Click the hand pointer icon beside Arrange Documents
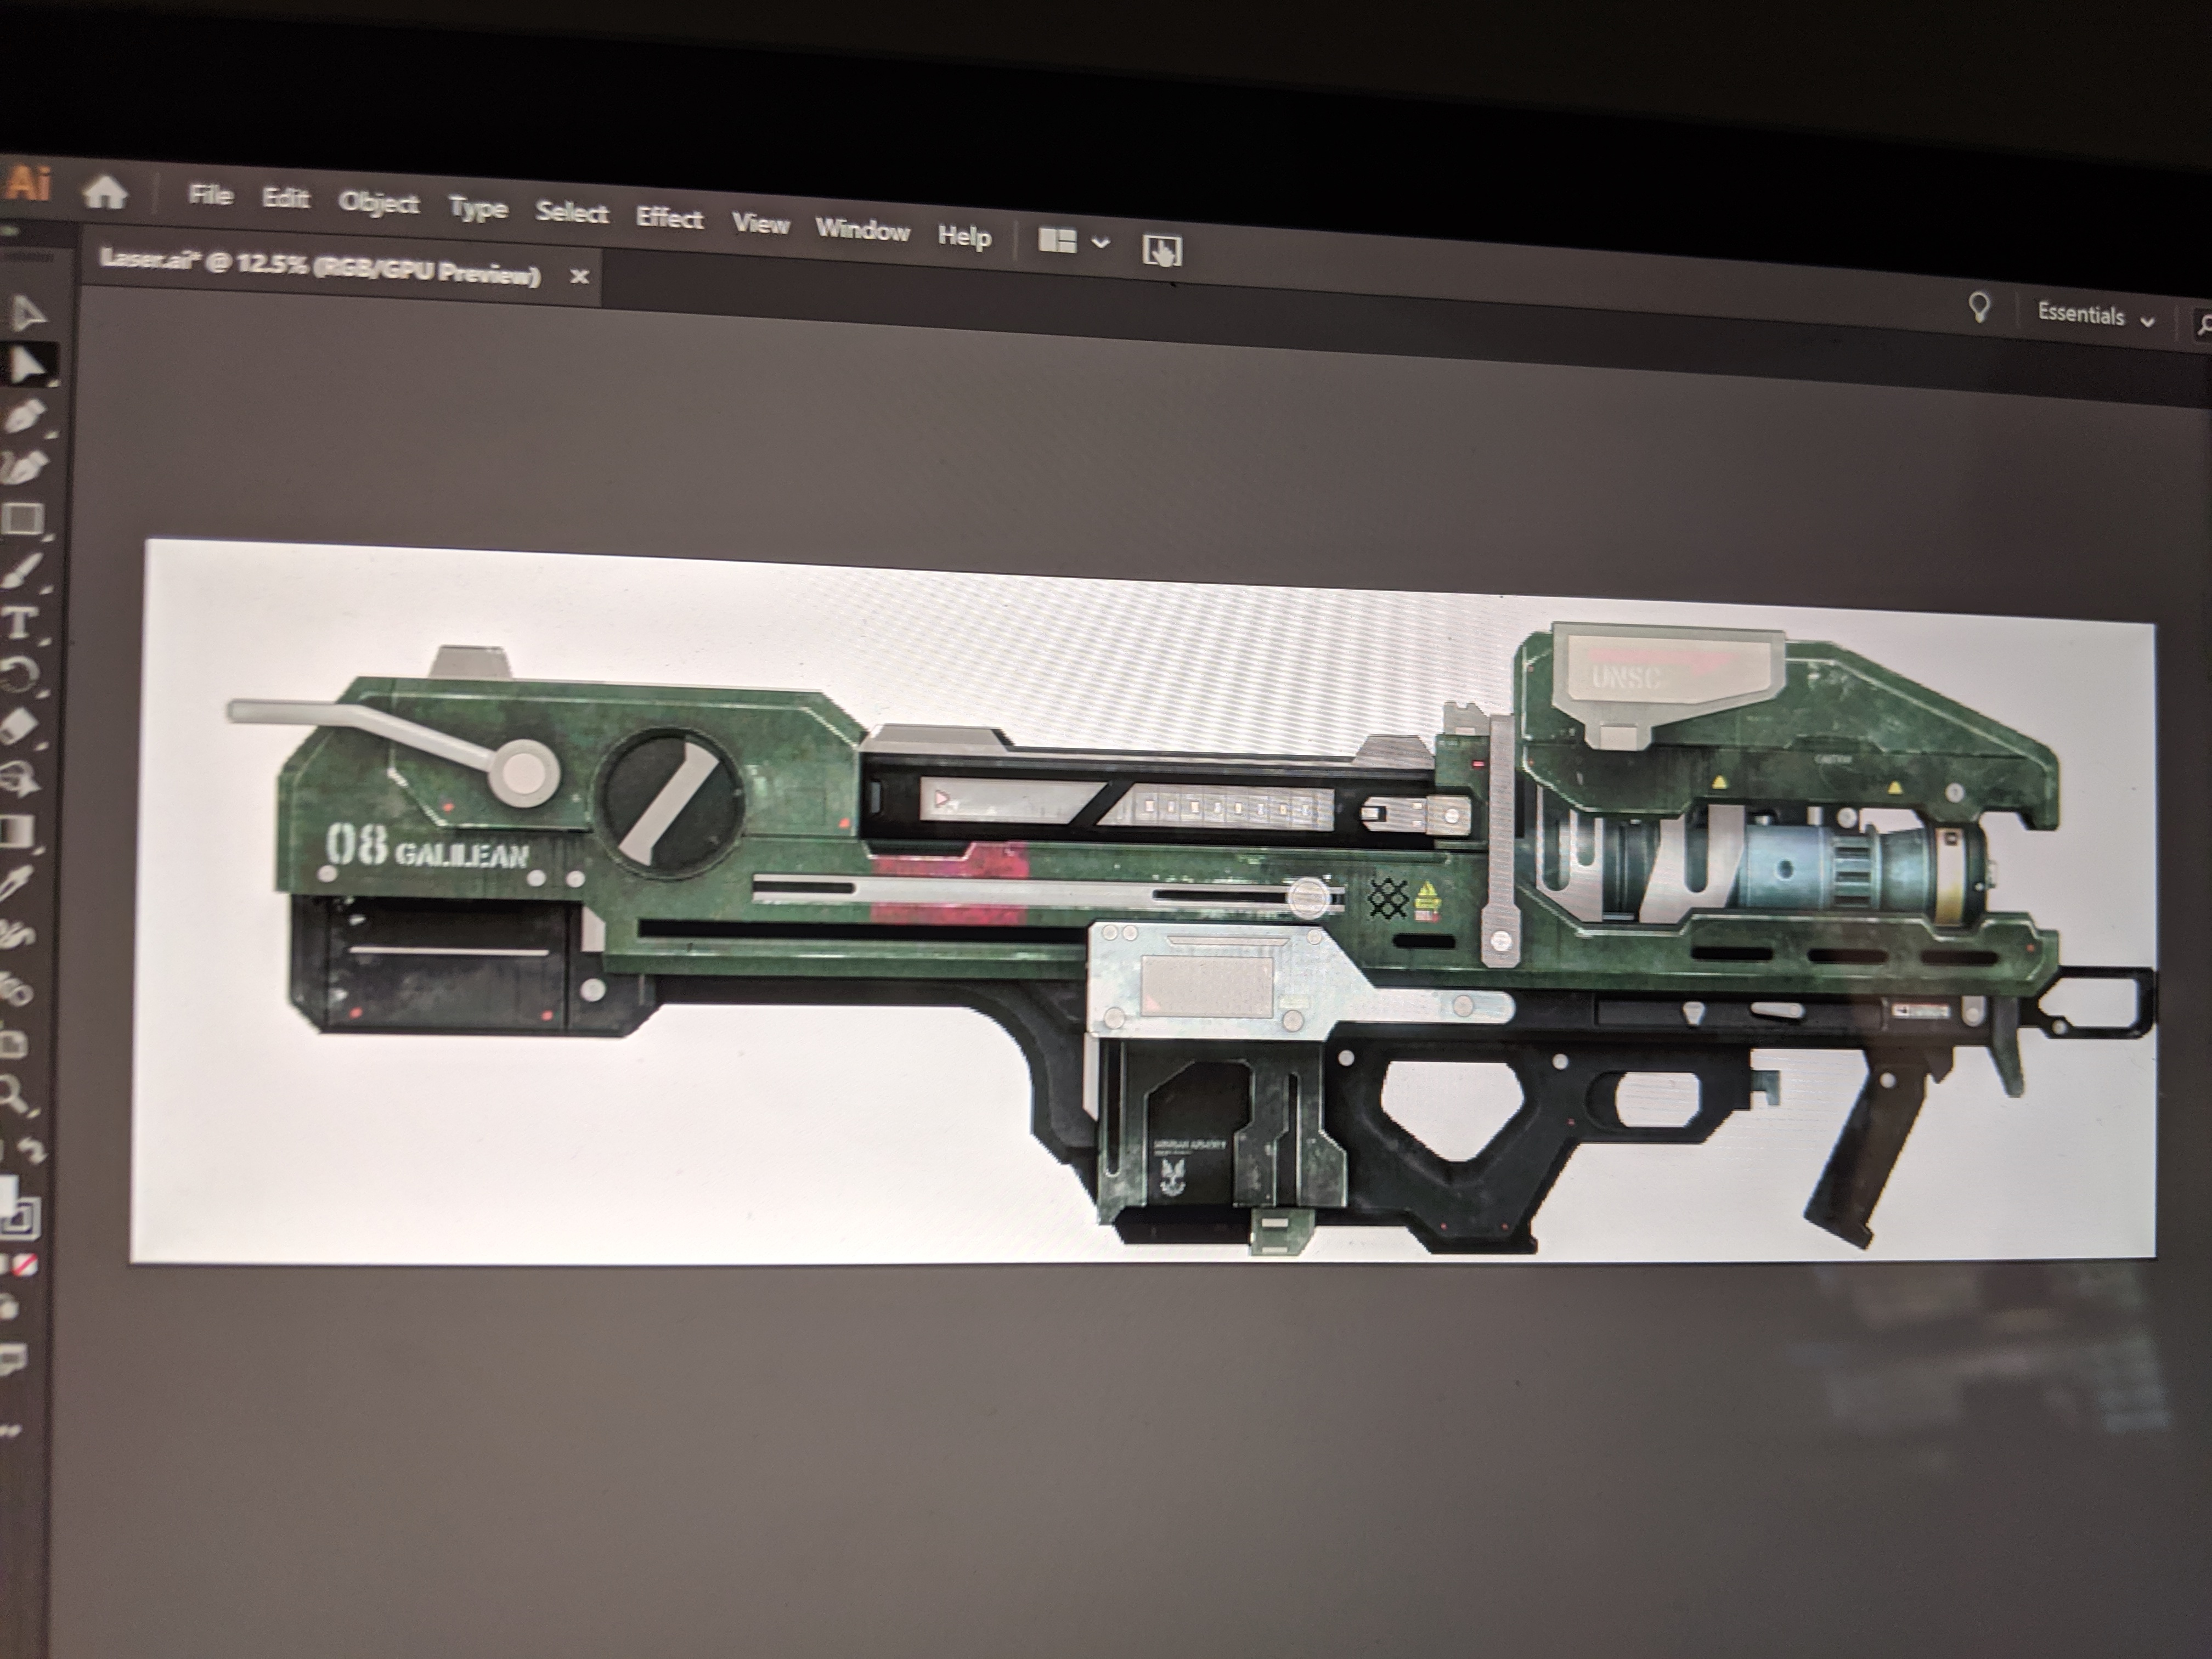2212x1659 pixels. point(1161,250)
